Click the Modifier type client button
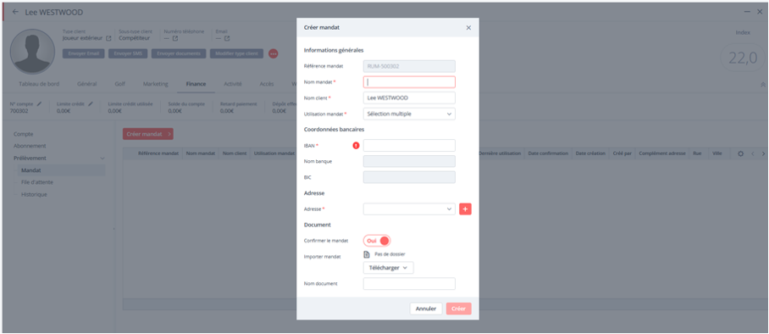This screenshot has width=769, height=334. point(236,53)
